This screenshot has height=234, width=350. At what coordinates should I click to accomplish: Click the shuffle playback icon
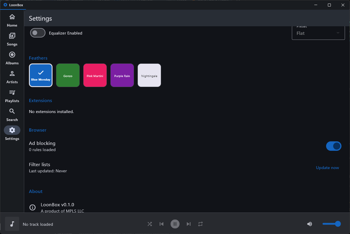click(x=150, y=224)
